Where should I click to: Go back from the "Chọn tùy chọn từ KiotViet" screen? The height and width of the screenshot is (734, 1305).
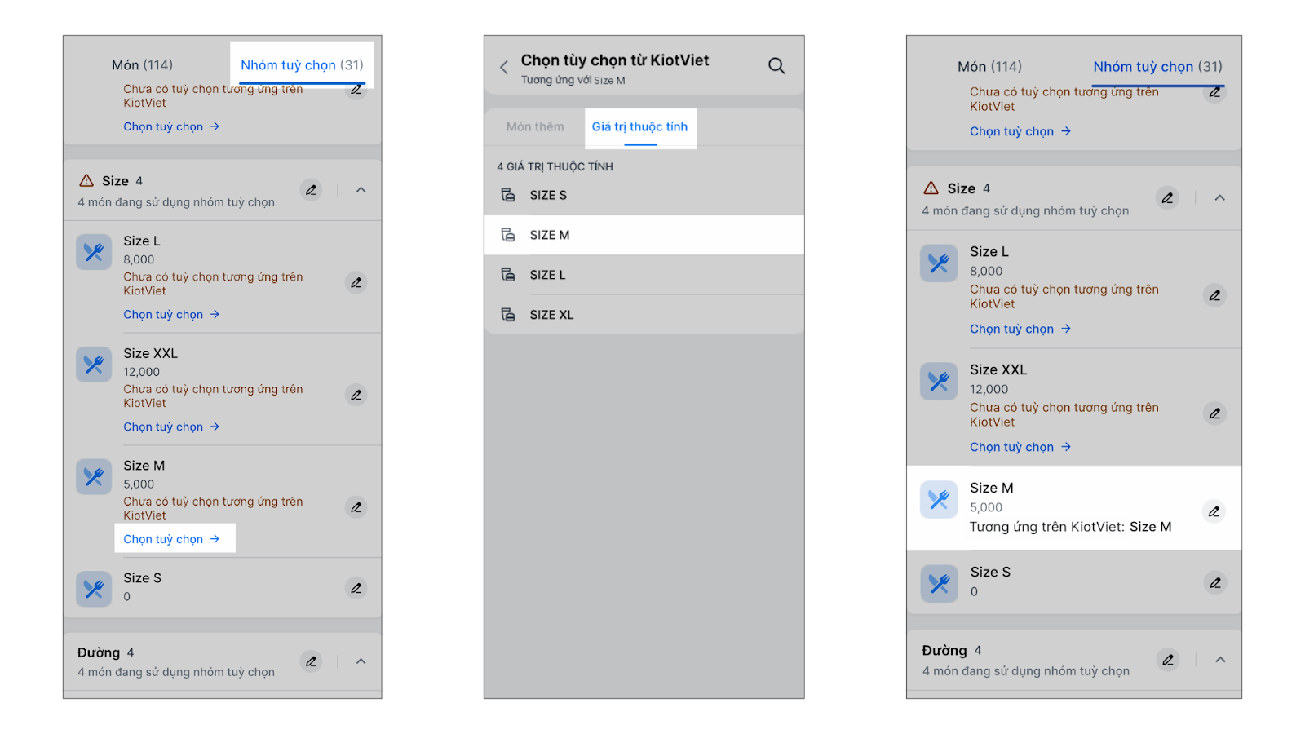[x=504, y=67]
